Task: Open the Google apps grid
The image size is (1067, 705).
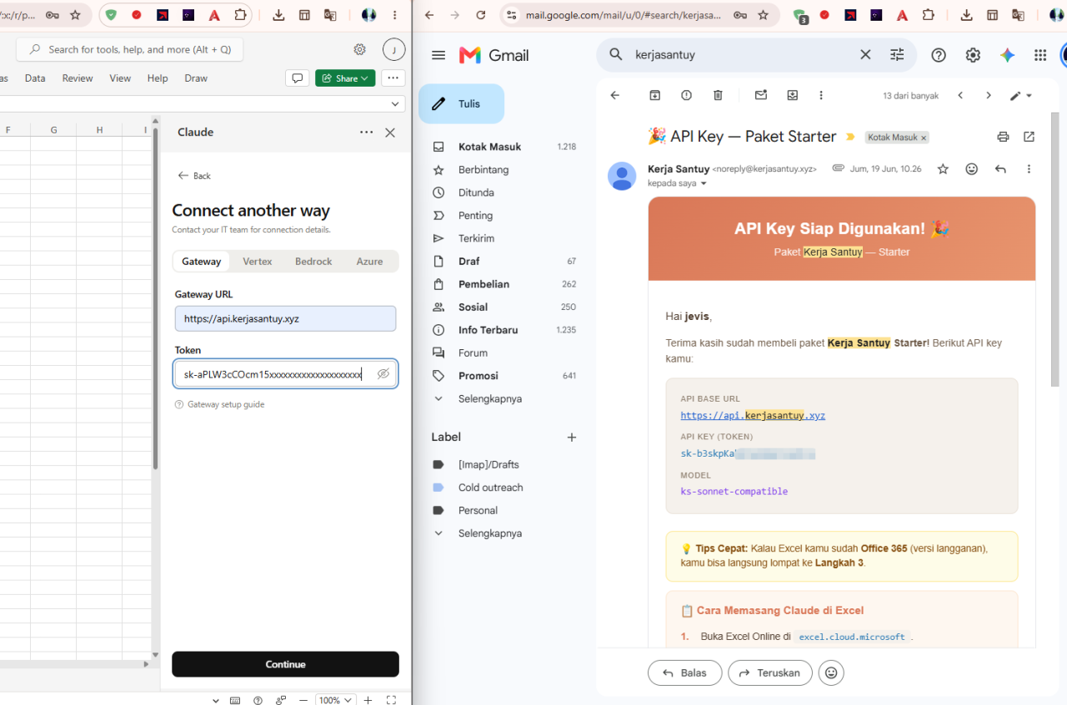Action: tap(1040, 55)
